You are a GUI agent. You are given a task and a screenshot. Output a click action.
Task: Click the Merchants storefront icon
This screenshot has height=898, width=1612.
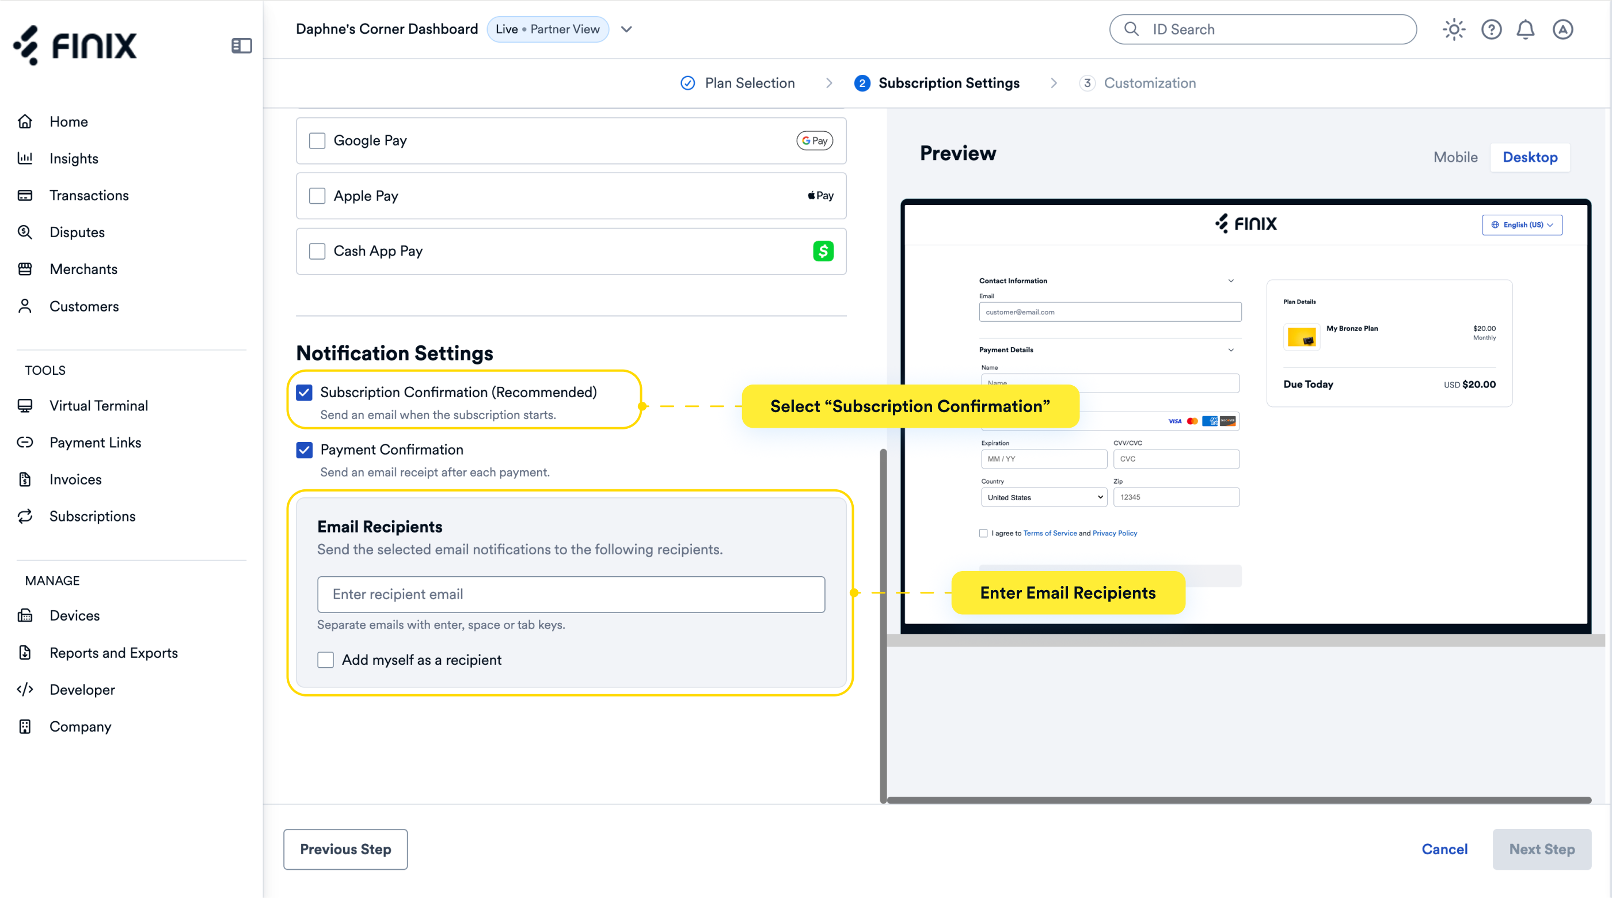click(25, 269)
